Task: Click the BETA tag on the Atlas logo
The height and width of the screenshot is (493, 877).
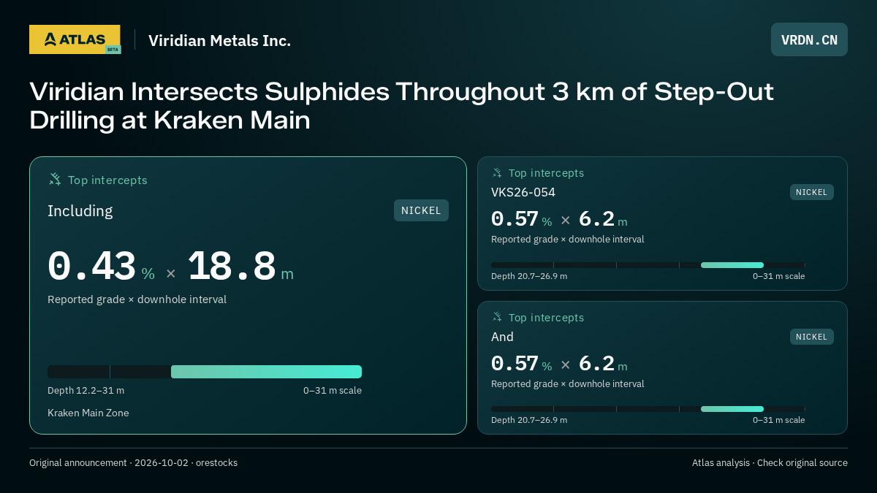Action: point(113,50)
